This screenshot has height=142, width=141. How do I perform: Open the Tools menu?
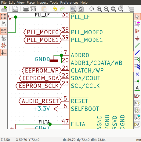(54, 2)
